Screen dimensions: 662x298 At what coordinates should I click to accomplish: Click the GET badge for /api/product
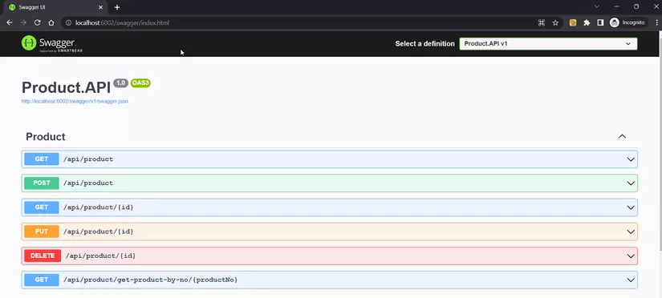click(x=42, y=159)
